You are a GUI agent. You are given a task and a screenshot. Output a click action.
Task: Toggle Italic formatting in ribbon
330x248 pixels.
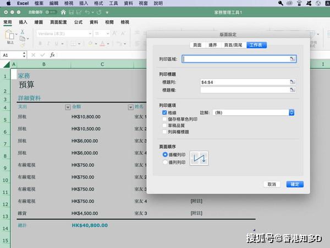pyautogui.click(x=48, y=44)
